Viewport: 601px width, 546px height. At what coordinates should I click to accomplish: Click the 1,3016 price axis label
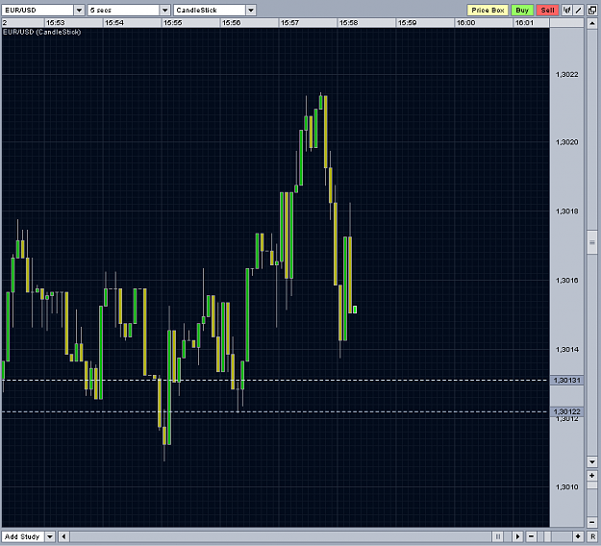coord(567,281)
